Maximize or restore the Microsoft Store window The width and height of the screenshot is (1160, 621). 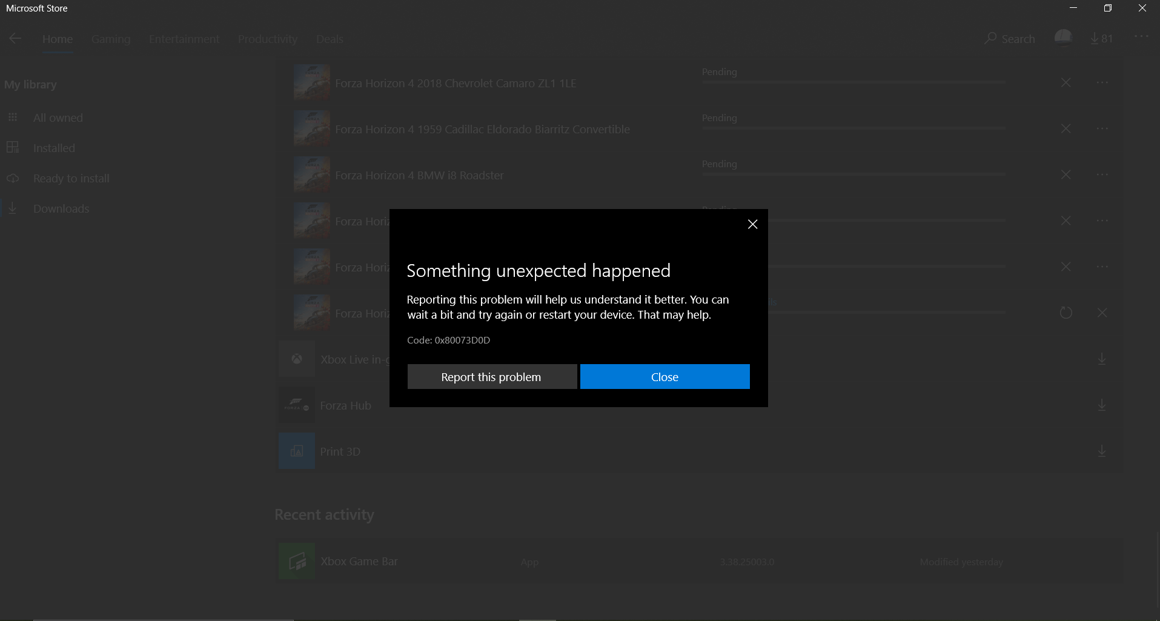[x=1108, y=8]
